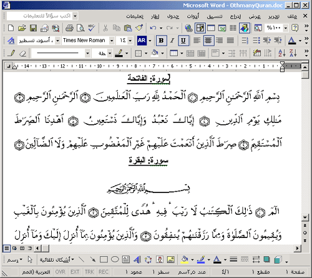The width and height of the screenshot is (312, 278).
Task: Insert a table from the standard toolbar
Action: 211,28
